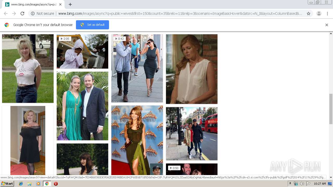Dismiss the default browser notification bar
Screen dimensions: 333x187
pyautogui.click(x=327, y=25)
